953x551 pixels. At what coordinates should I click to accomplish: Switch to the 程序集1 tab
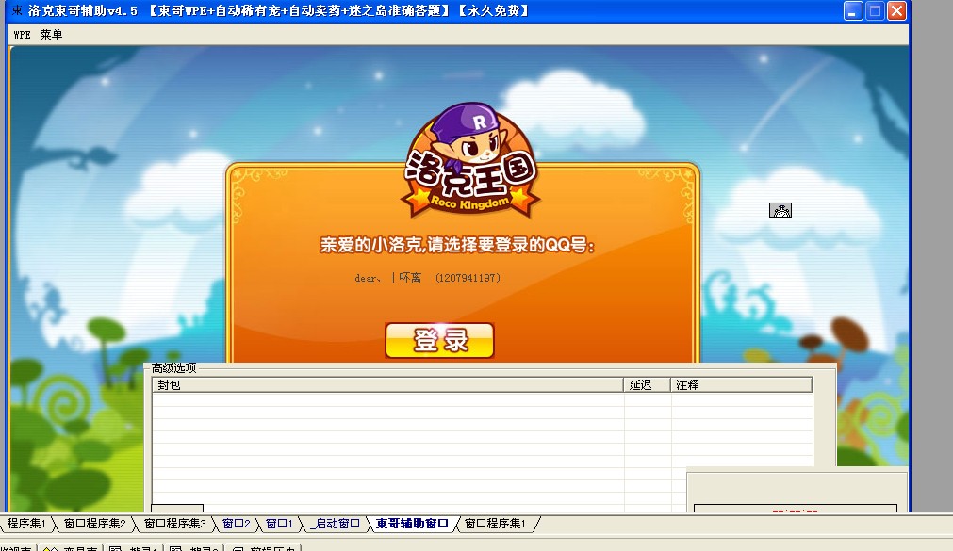[26, 524]
